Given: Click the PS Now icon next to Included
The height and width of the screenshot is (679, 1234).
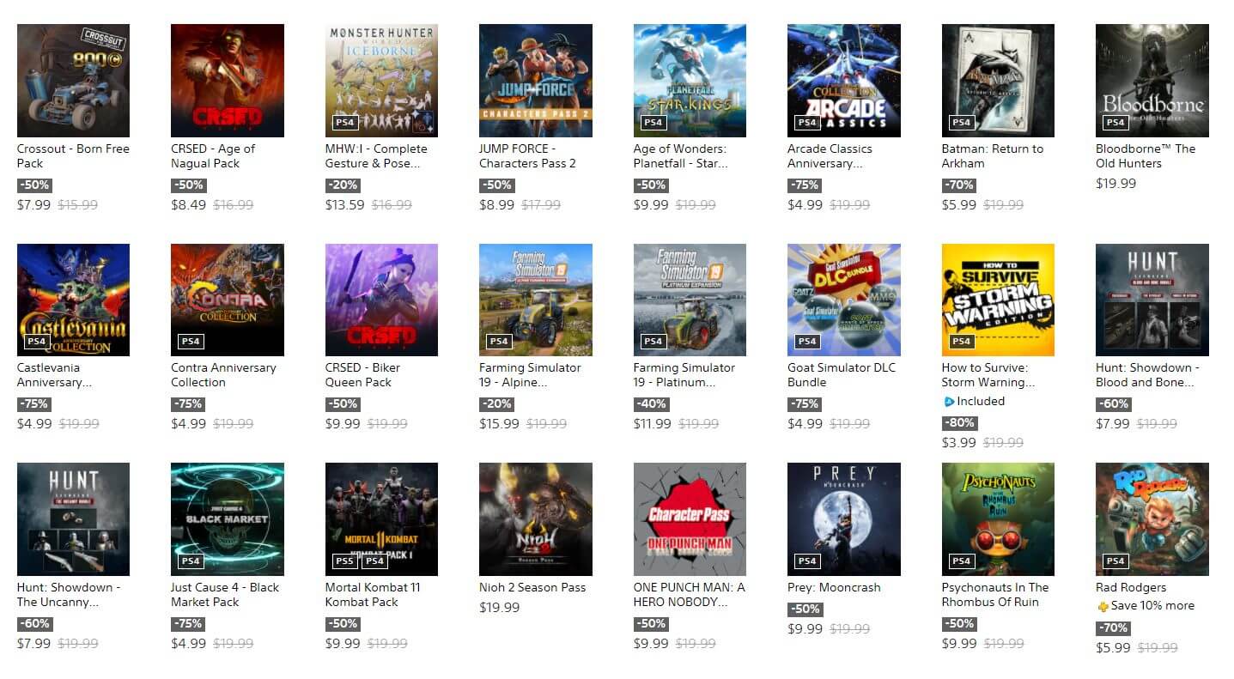Looking at the screenshot, I should (949, 401).
